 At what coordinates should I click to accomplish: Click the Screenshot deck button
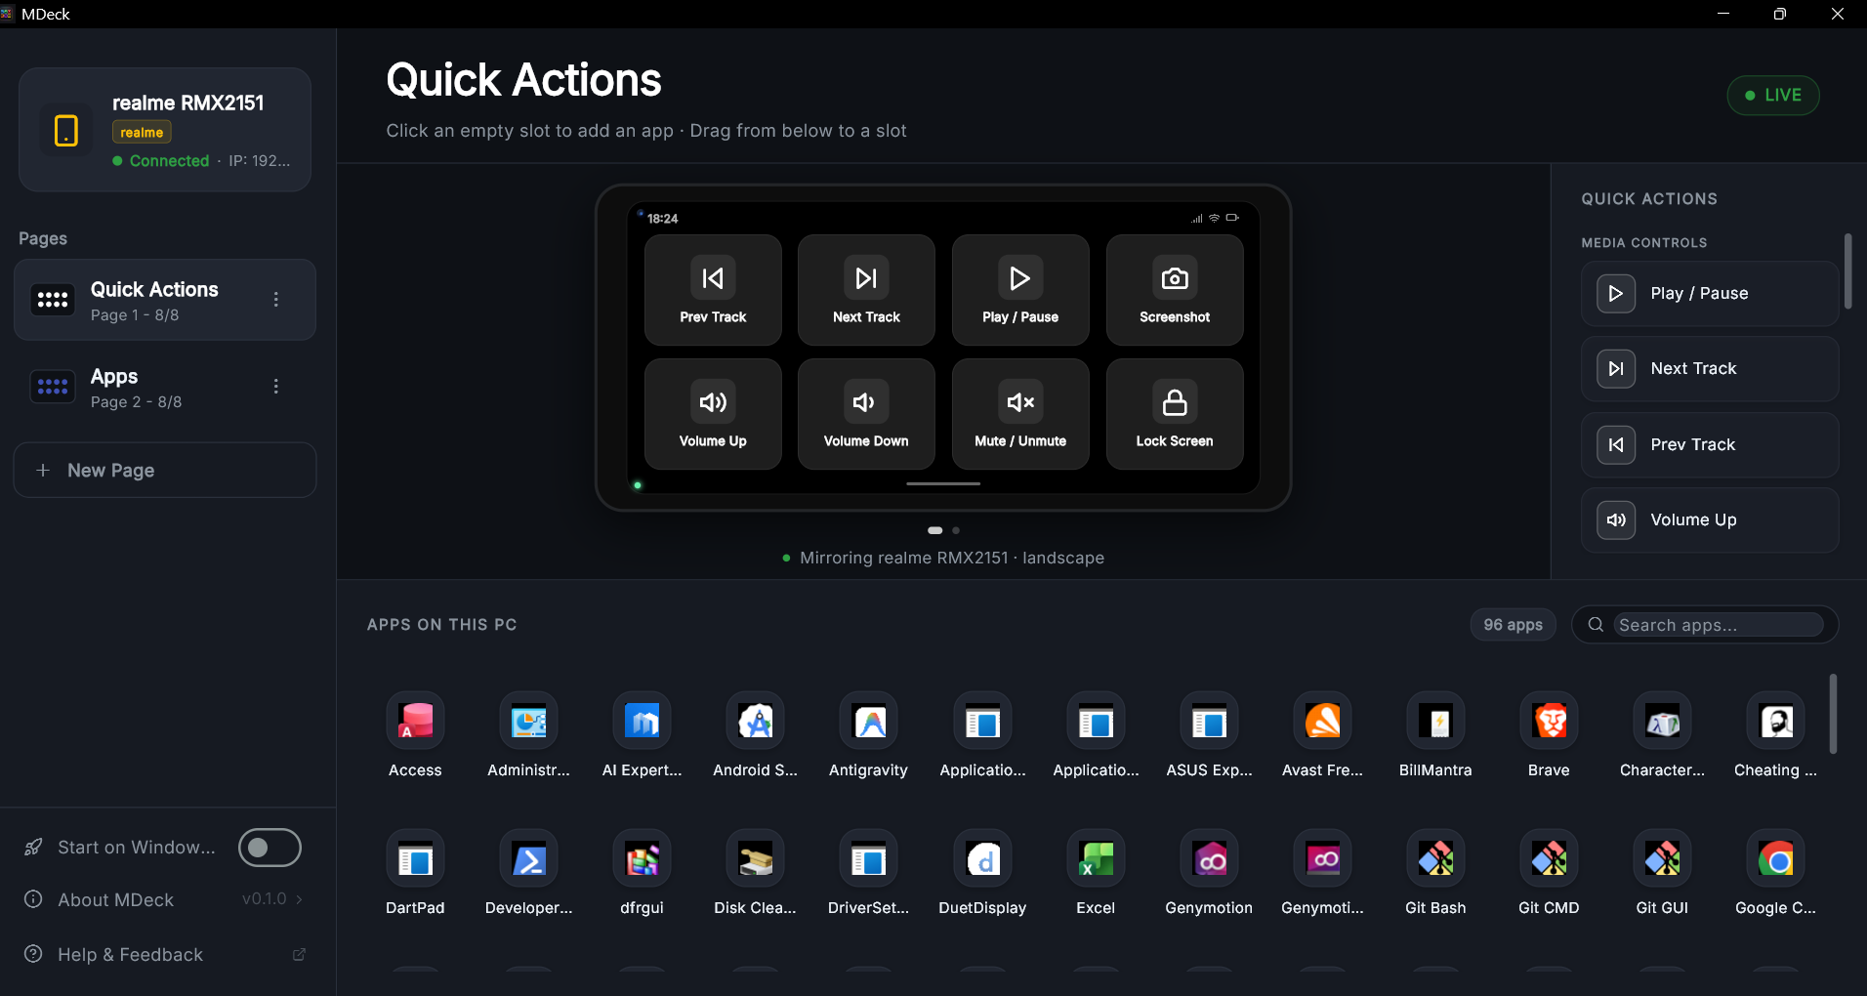(1175, 290)
